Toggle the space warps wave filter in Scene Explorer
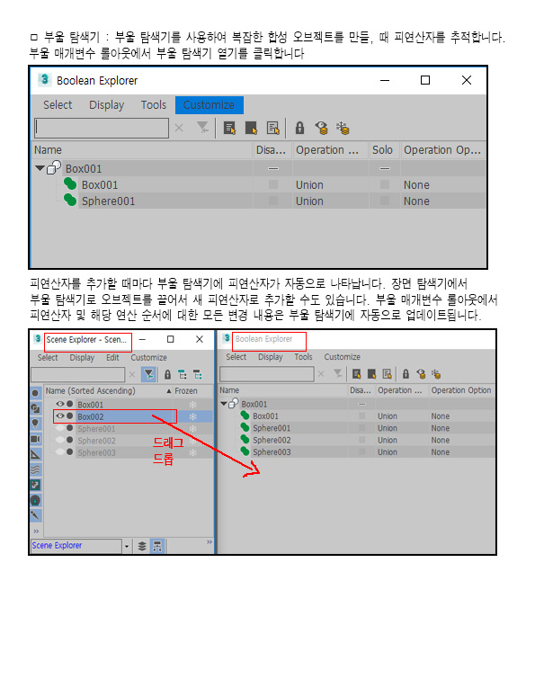The image size is (535, 688). click(36, 469)
